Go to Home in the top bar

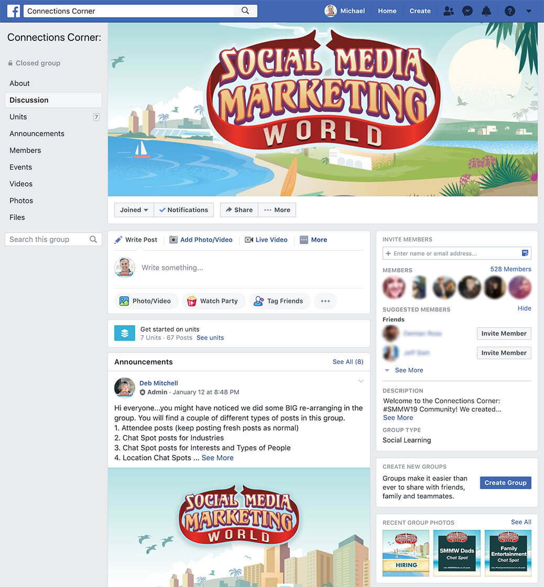coord(387,11)
